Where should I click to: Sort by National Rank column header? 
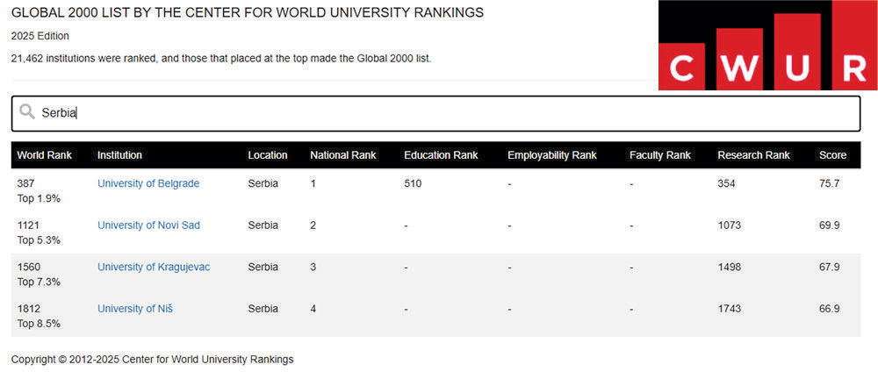[343, 155]
